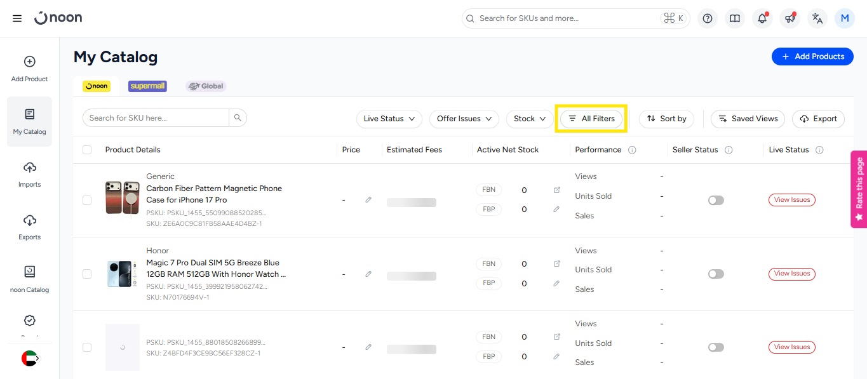867x379 pixels.
Task: Click the Add Products button
Action: [x=812, y=57]
